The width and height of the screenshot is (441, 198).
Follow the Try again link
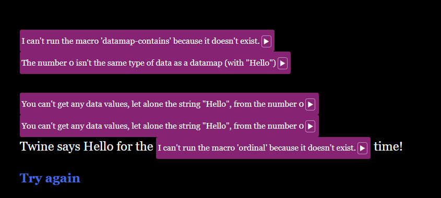tap(50, 178)
